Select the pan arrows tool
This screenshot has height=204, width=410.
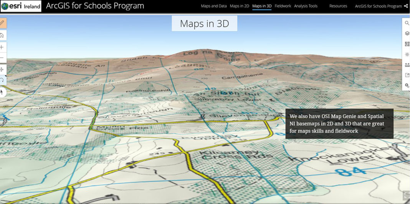tap(2, 70)
